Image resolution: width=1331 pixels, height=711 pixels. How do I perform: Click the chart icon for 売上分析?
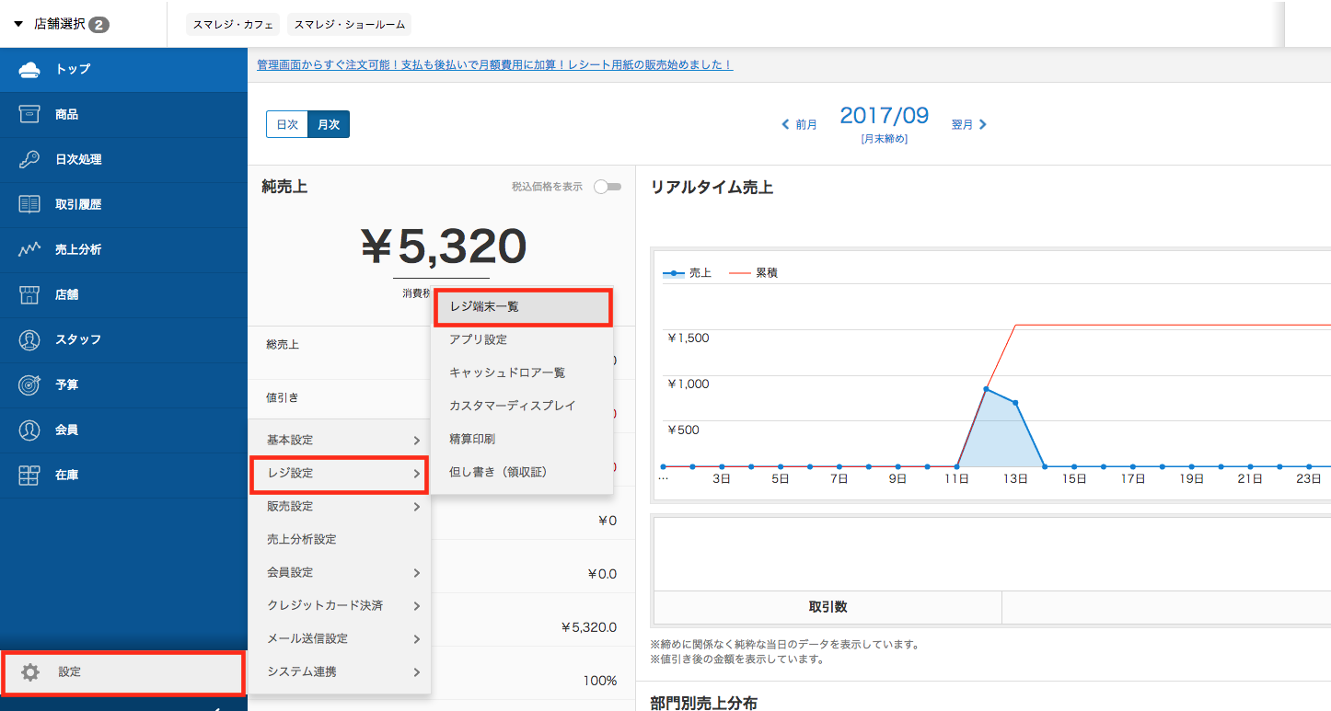click(x=29, y=249)
